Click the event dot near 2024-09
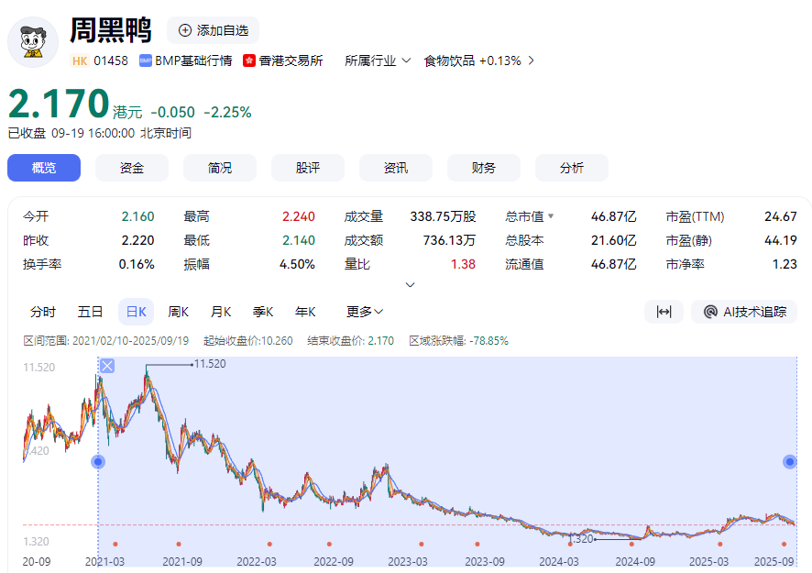The height and width of the screenshot is (573, 812). pos(631,544)
